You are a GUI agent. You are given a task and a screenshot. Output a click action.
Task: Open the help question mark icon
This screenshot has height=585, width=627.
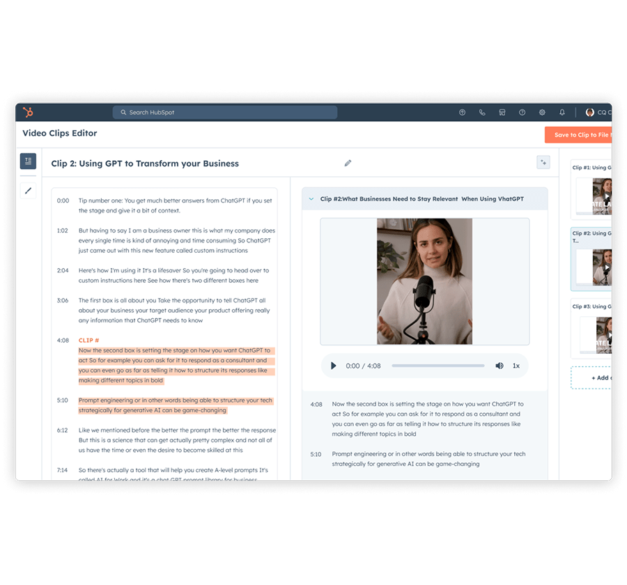coord(522,112)
